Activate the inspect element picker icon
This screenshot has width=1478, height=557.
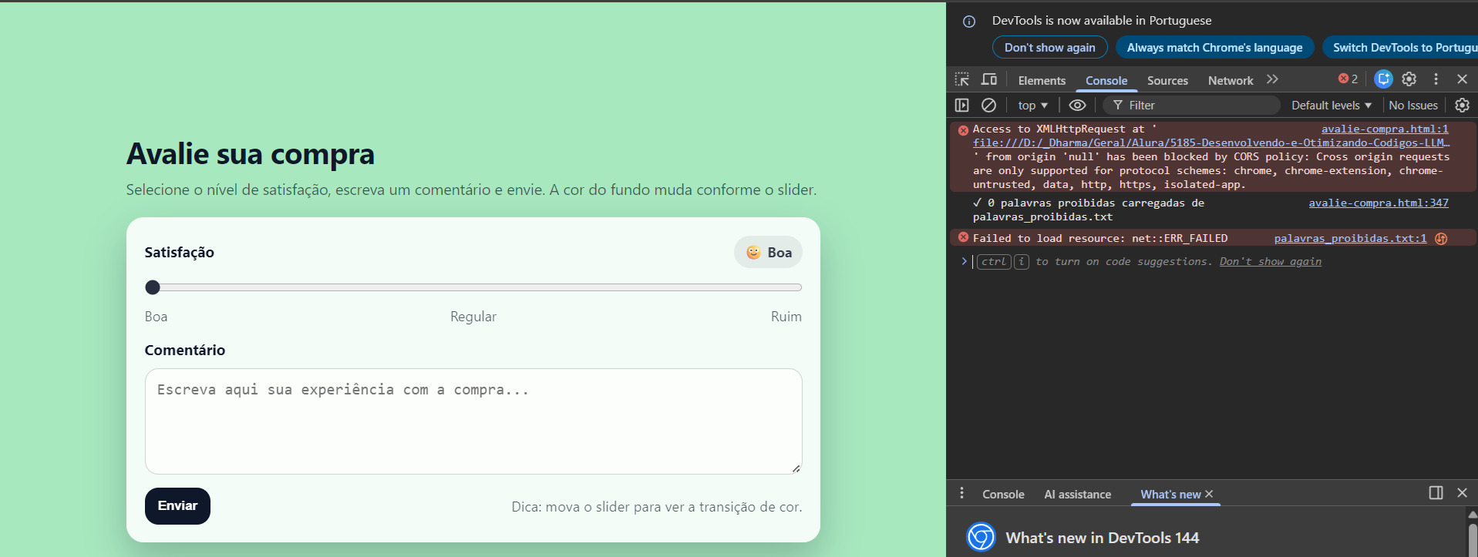click(x=962, y=79)
